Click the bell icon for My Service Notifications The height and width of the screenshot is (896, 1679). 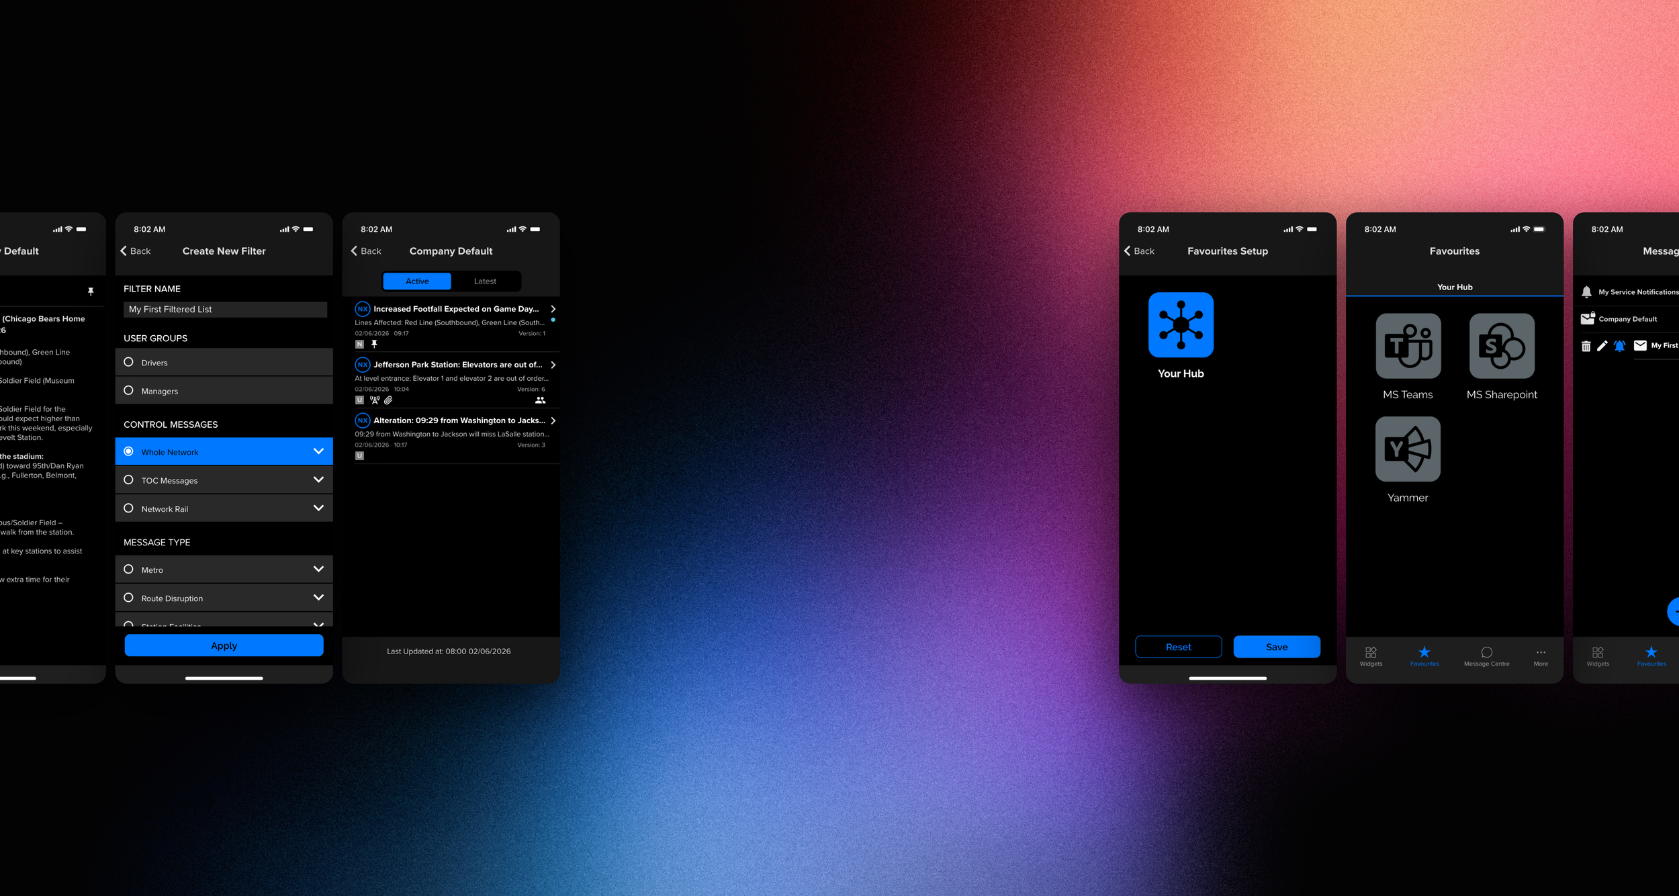pos(1586,292)
